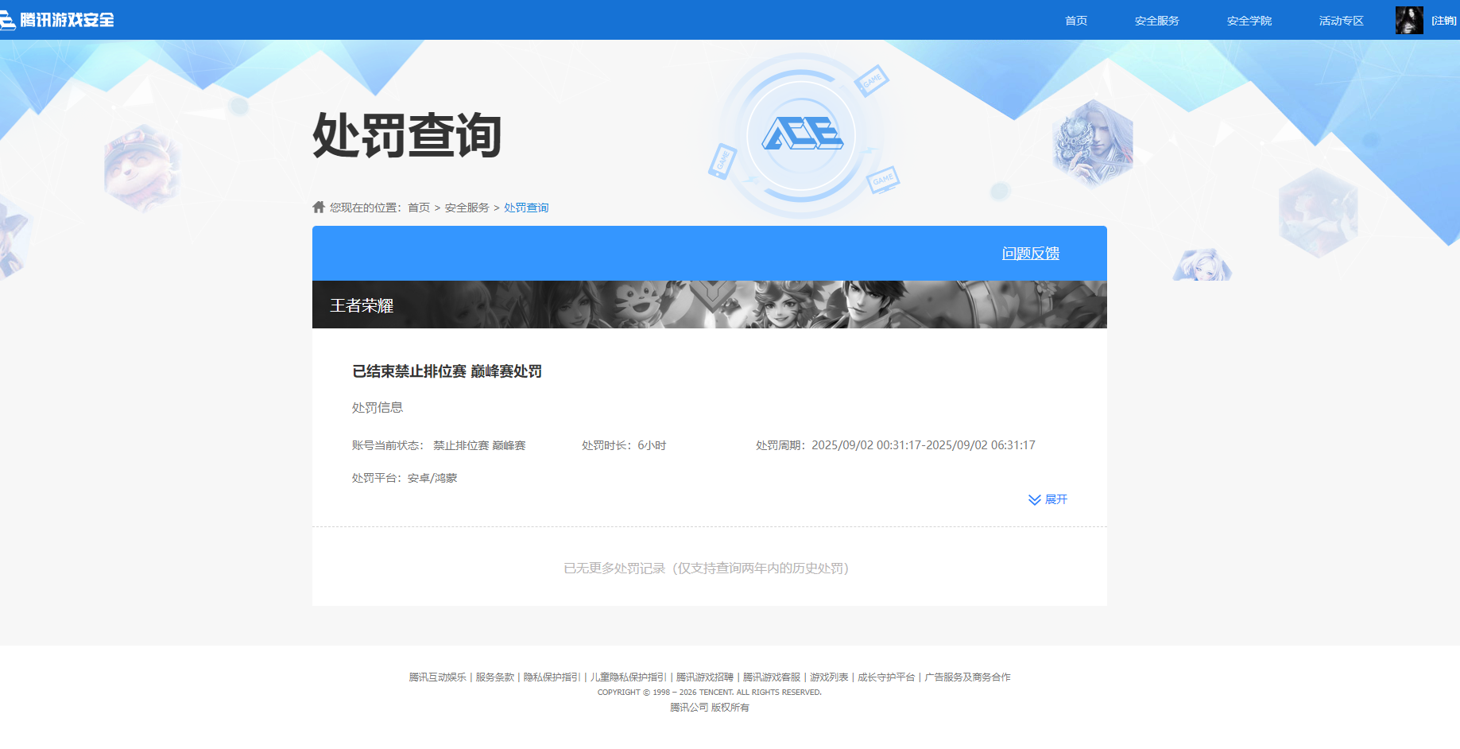
Task: Click the 处罚平台：安卓/鸿蒙 text
Action: click(405, 478)
